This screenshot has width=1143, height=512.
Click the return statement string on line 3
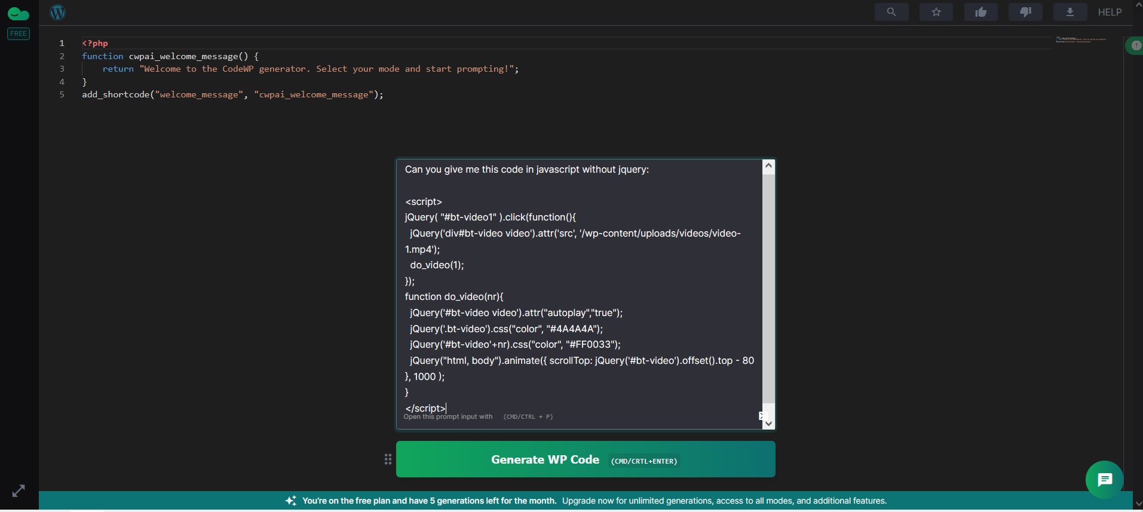tap(327, 69)
